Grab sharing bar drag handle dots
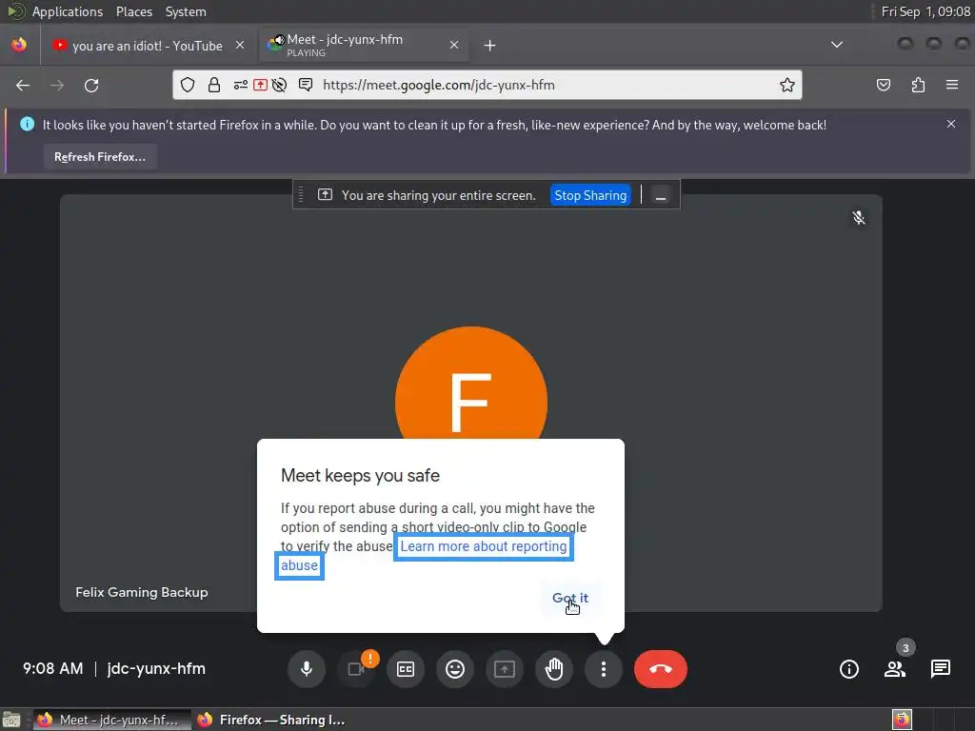 pos(301,195)
